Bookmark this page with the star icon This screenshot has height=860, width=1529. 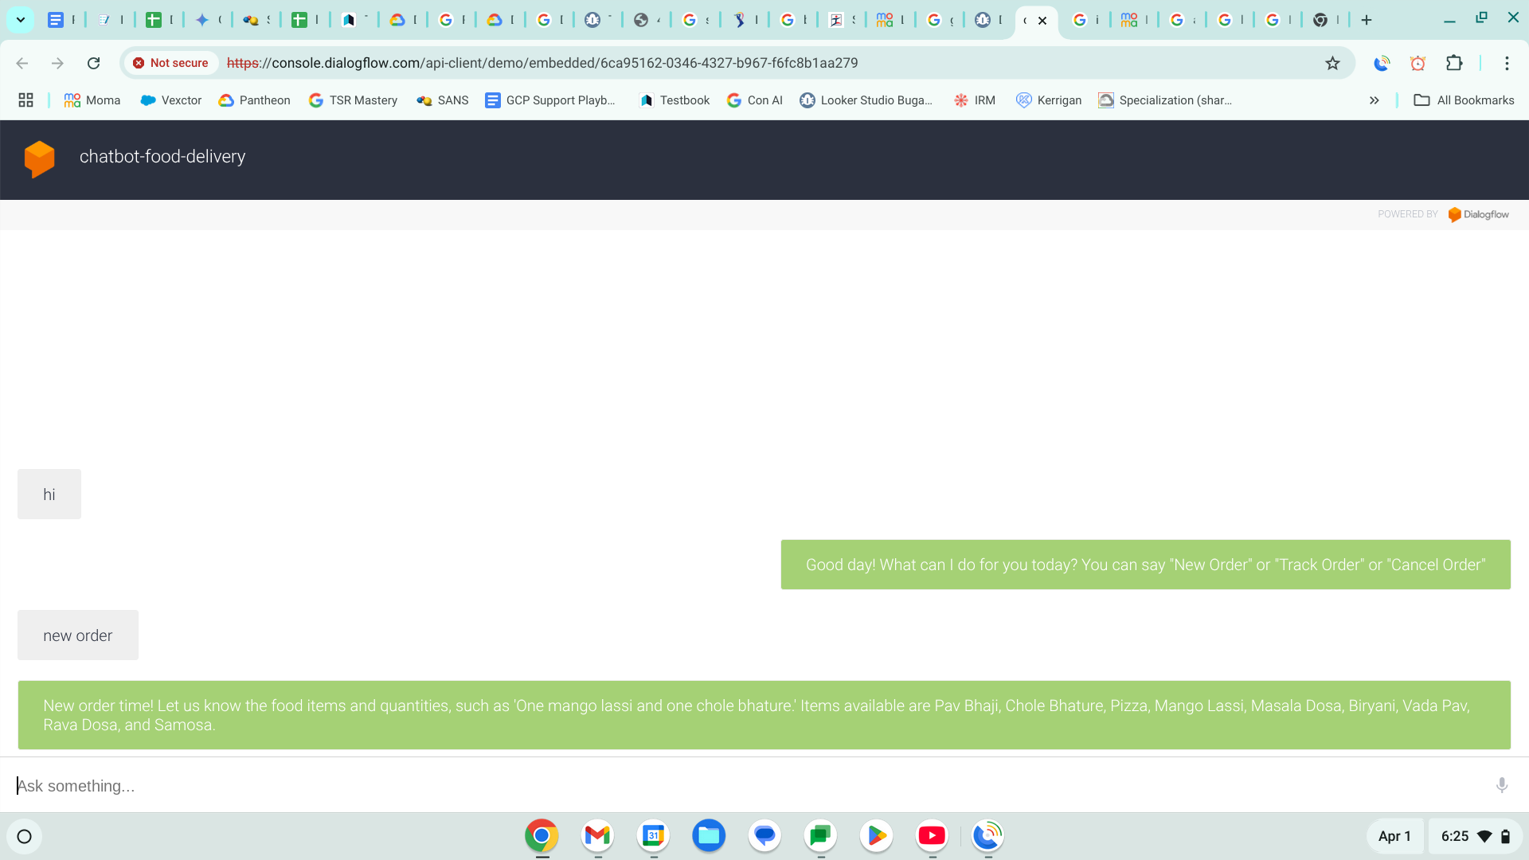pyautogui.click(x=1332, y=63)
